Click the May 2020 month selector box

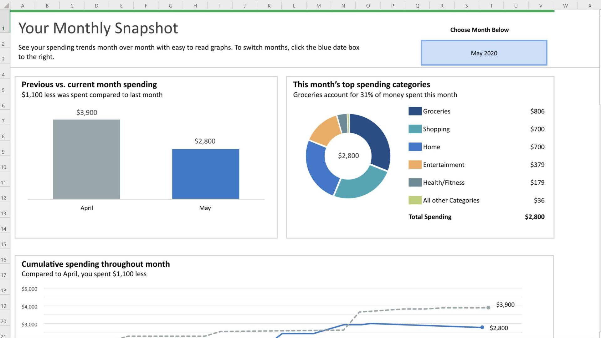484,53
